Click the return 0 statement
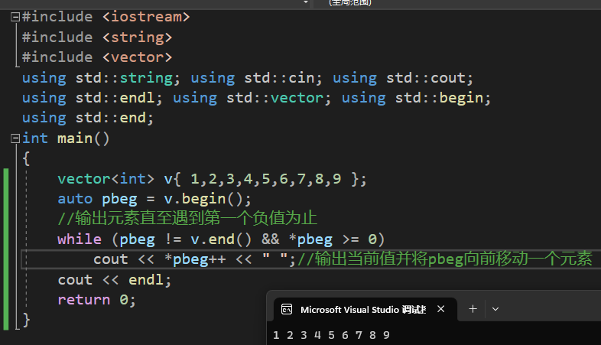 pyautogui.click(x=96, y=300)
